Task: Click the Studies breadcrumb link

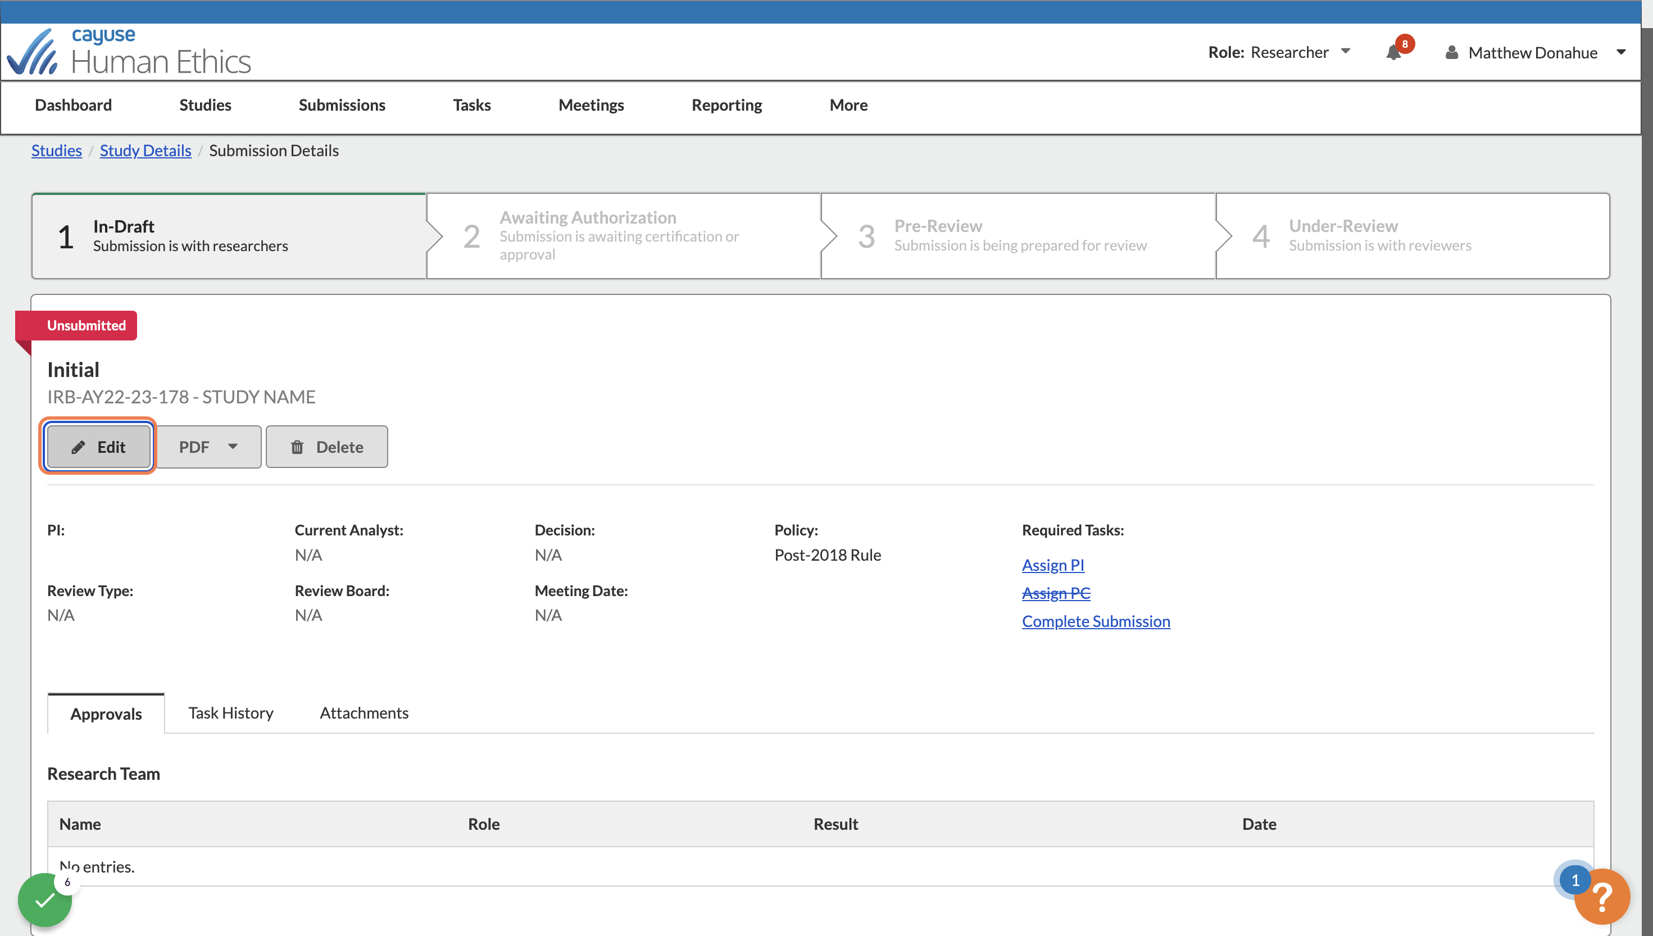Action: pyautogui.click(x=57, y=150)
